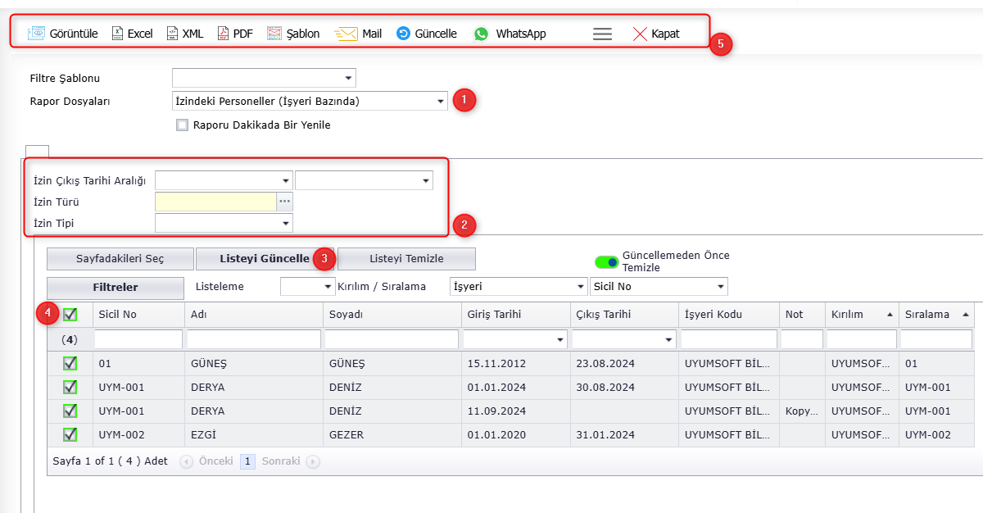This screenshot has width=983, height=513.
Task: Uncheck DERYA row with entry date 11.09.2024
Action: (70, 411)
